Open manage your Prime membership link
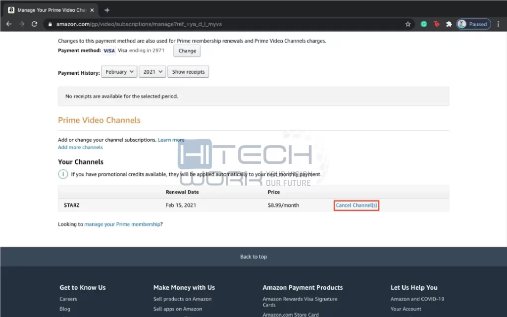The image size is (507, 317). click(x=122, y=224)
